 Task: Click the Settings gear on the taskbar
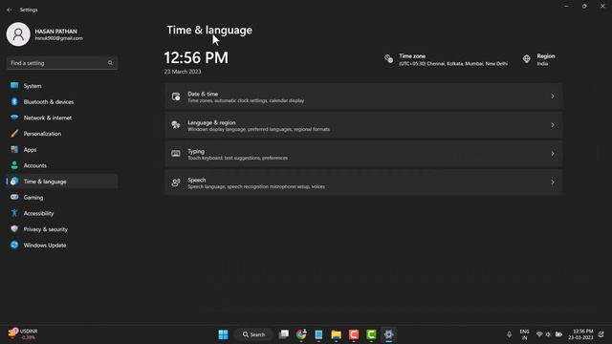[x=389, y=334]
